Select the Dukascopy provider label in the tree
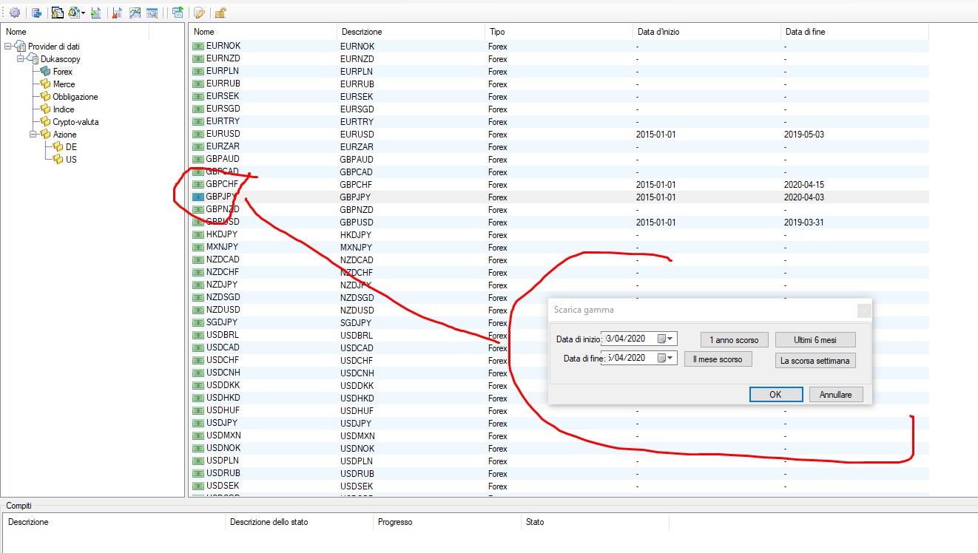Screen dimensions: 978x553 click(61, 59)
